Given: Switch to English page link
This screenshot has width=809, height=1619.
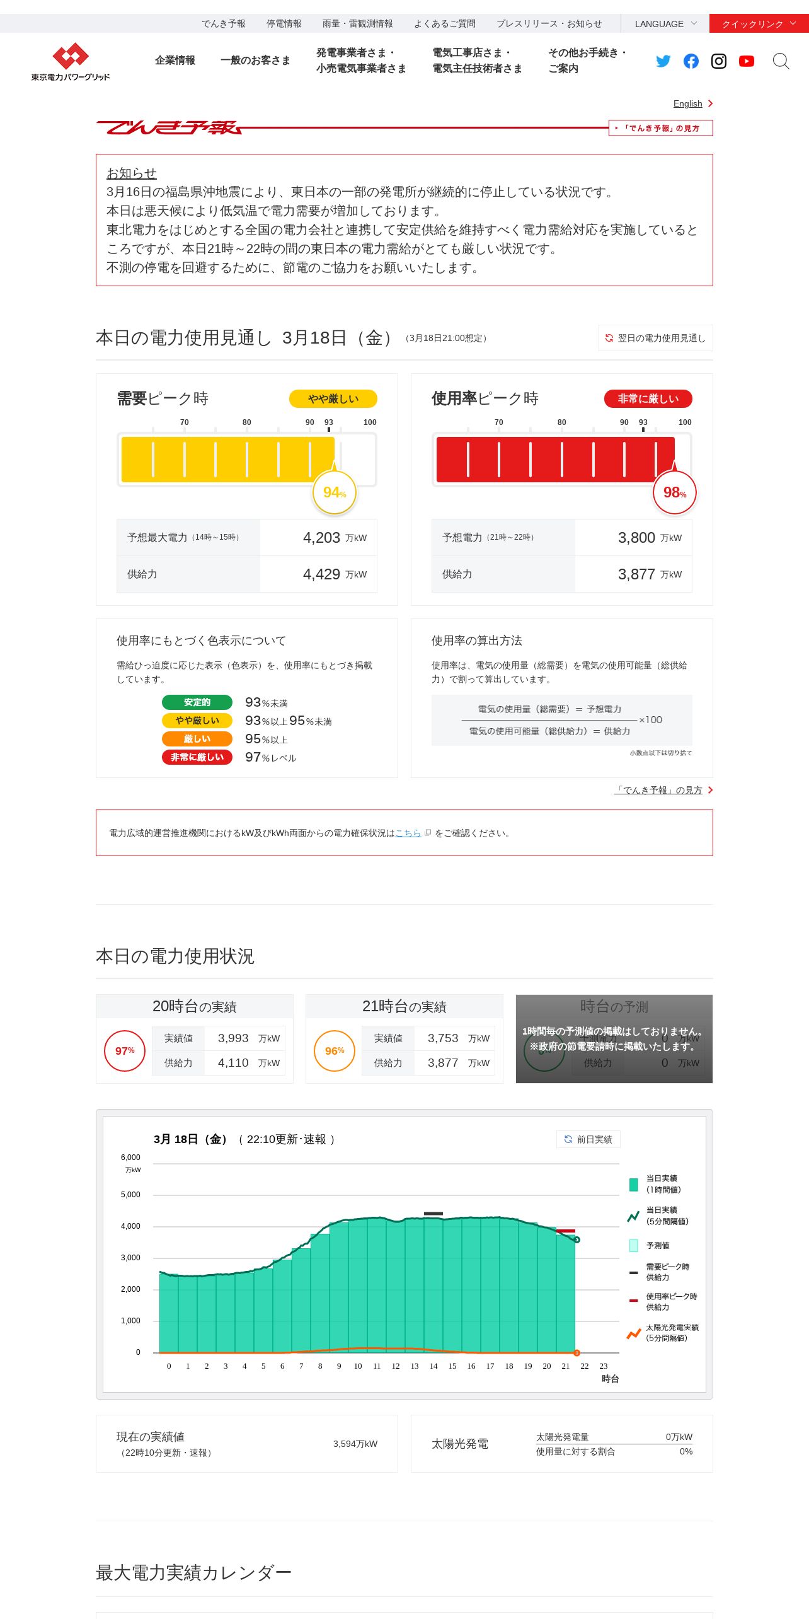Looking at the screenshot, I should [687, 103].
